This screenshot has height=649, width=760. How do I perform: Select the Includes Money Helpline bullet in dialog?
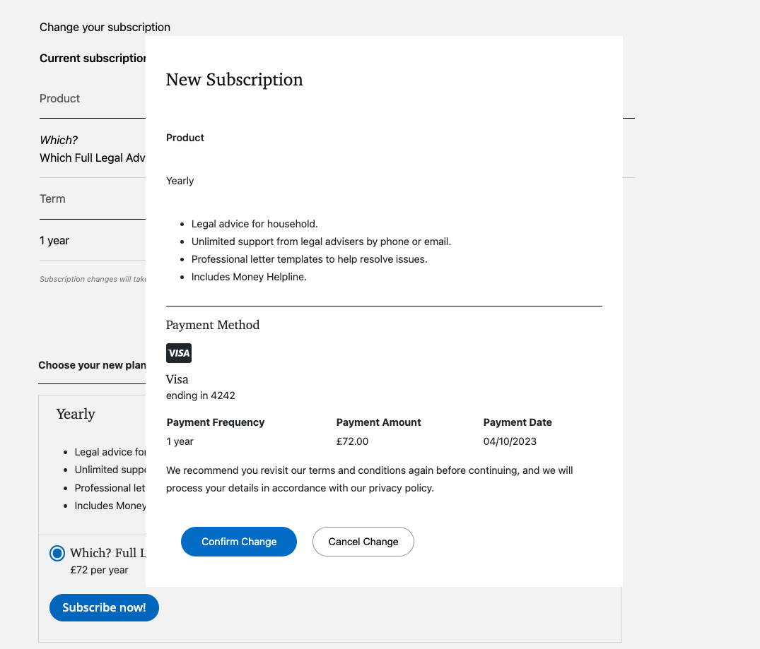pyautogui.click(x=249, y=277)
